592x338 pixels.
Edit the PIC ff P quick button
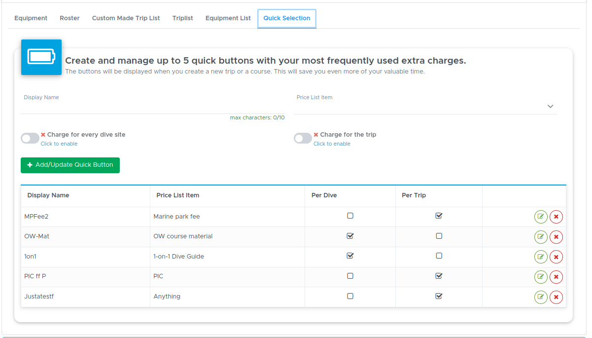[x=541, y=277]
